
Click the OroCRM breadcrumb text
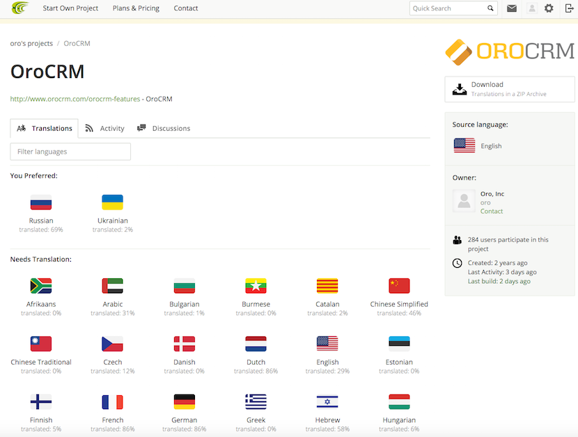coord(77,43)
